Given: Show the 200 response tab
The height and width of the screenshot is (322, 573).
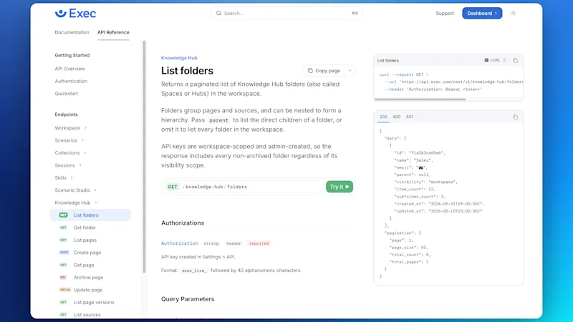Looking at the screenshot, I should coord(383,117).
